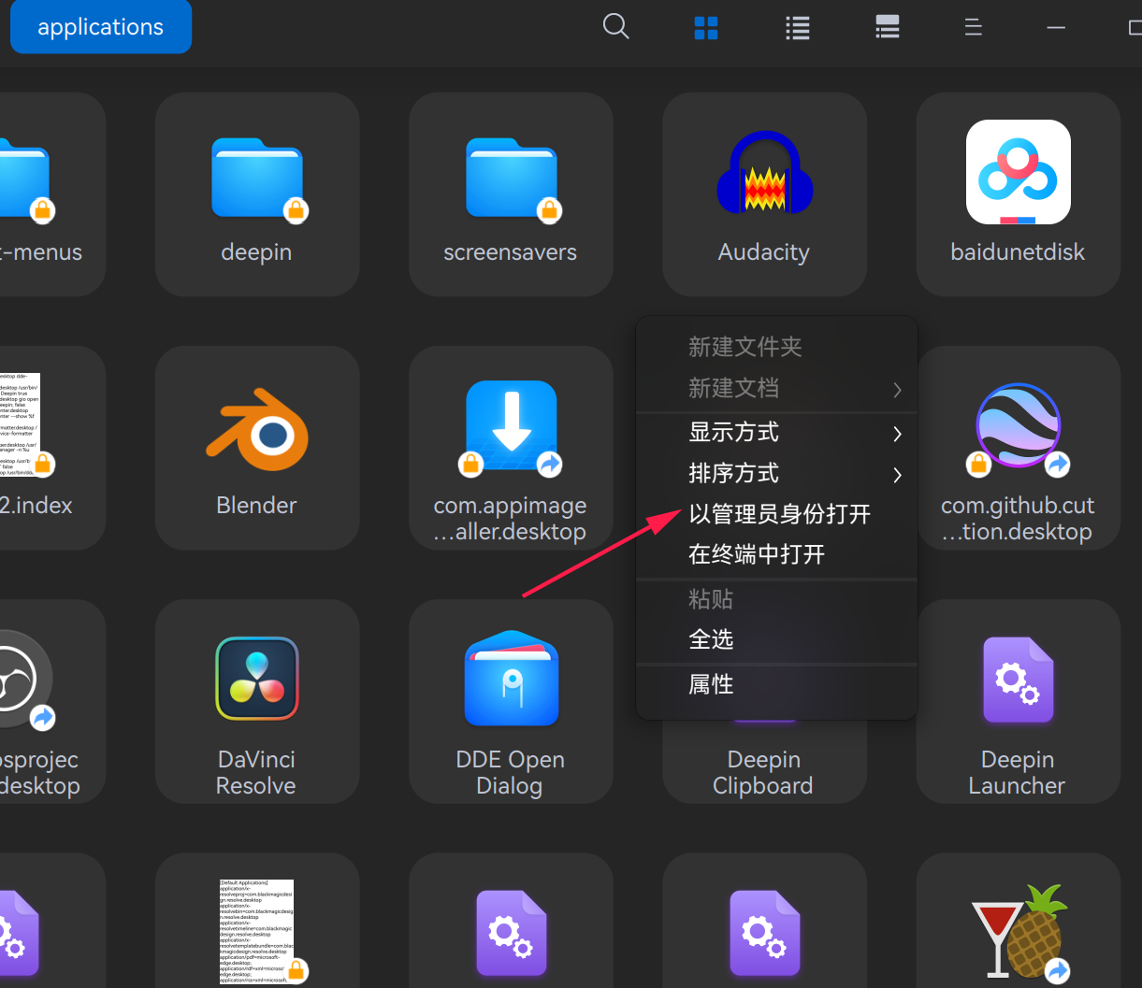Select the detail view icon

pos(887,27)
